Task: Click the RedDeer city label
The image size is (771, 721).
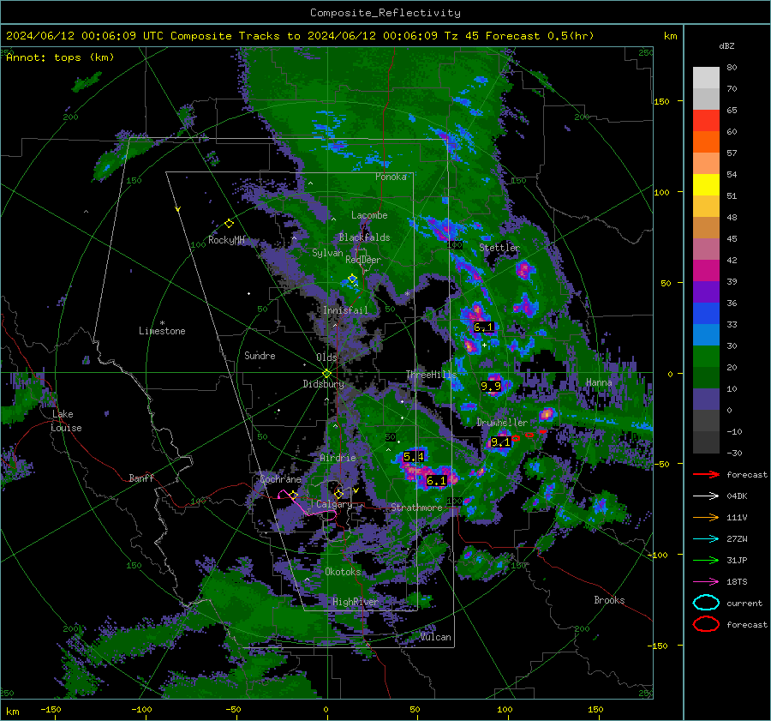Action: tap(363, 260)
